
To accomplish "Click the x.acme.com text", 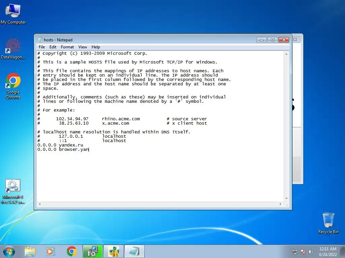I will [116, 123].
